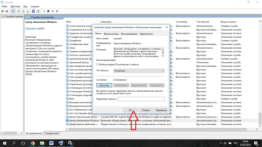Screen dimensions: 262x147
Task: Select the Центр обеспечения безопасности service row
Action: [x=162, y=117]
